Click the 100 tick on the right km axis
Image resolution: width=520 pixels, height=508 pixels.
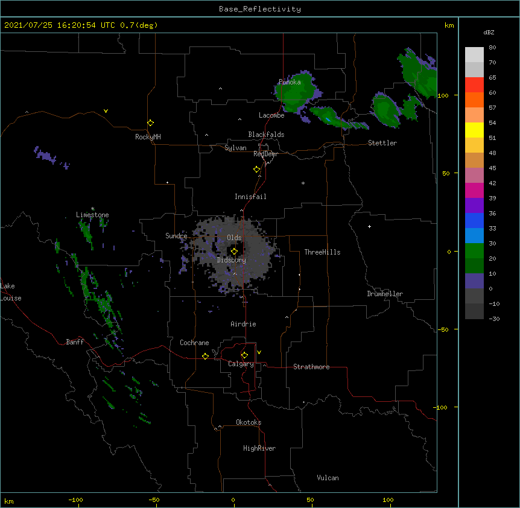coord(443,95)
